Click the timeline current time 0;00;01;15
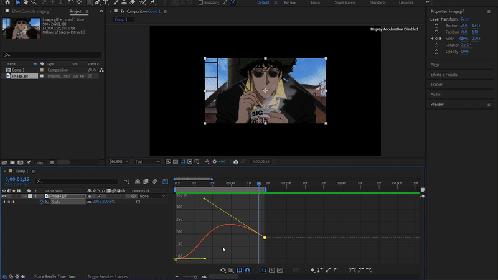 tap(17, 179)
